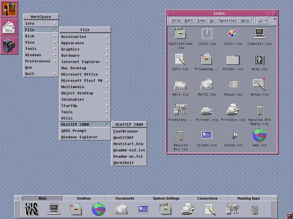Open Favorites menu in icons window

pos(227,21)
